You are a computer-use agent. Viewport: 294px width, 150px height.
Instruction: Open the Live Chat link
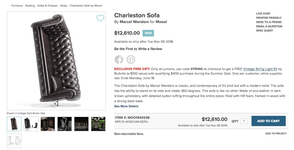point(263,14)
